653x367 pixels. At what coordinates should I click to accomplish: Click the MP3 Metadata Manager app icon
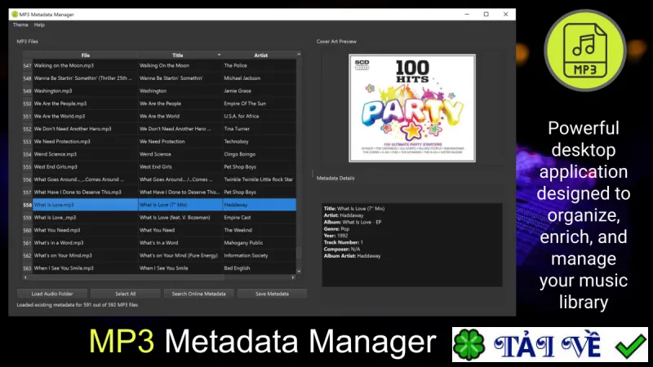point(15,14)
